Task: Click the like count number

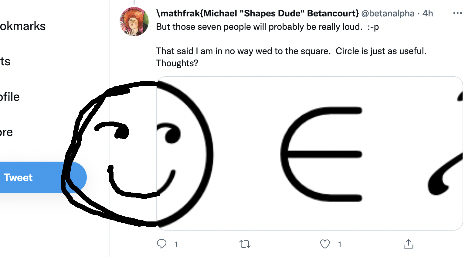Action: coord(340,245)
